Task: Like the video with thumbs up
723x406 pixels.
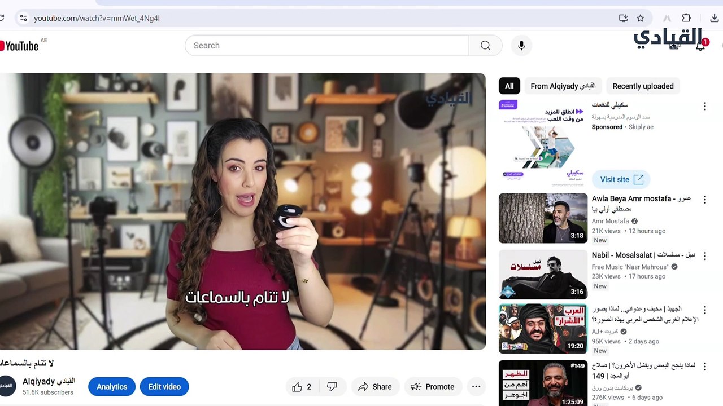Action: tap(302, 387)
